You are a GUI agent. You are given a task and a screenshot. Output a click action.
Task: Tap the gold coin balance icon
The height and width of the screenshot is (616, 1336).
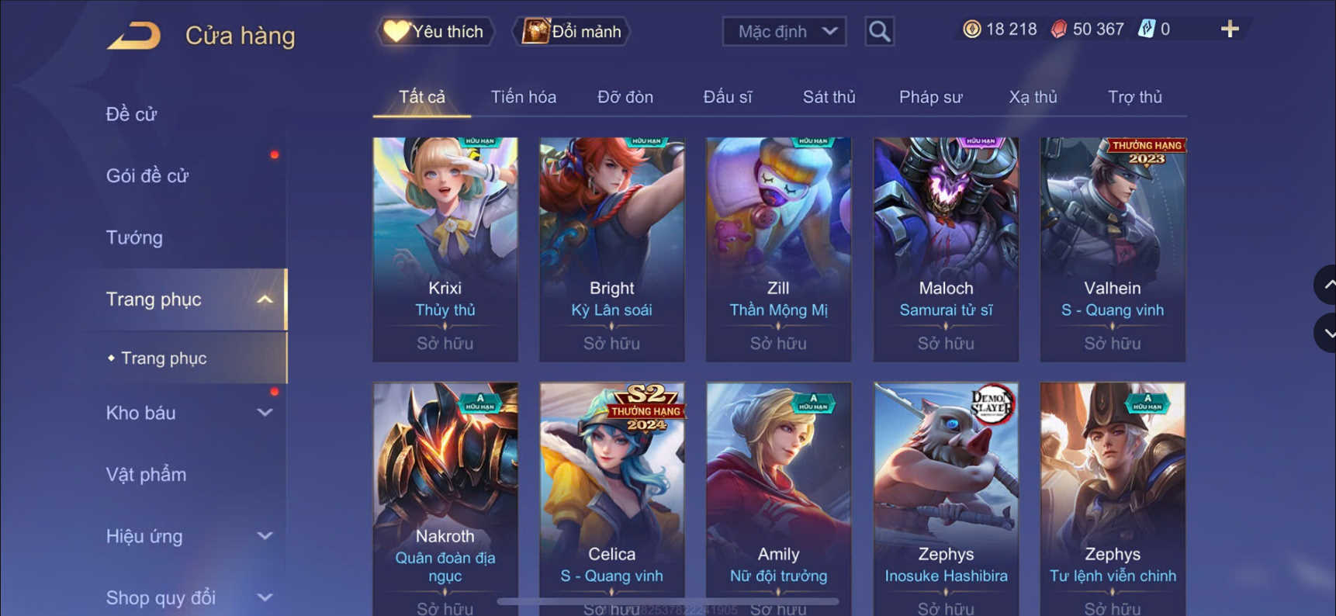(971, 29)
